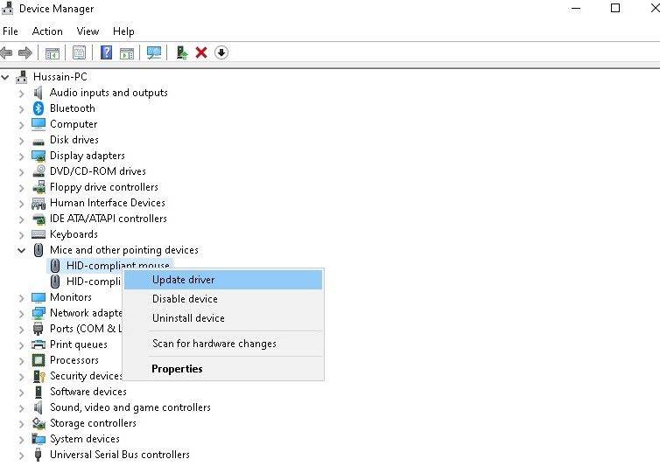Click the monitor Scan for hardware changes toolbar icon
The image size is (660, 466).
[x=154, y=52]
